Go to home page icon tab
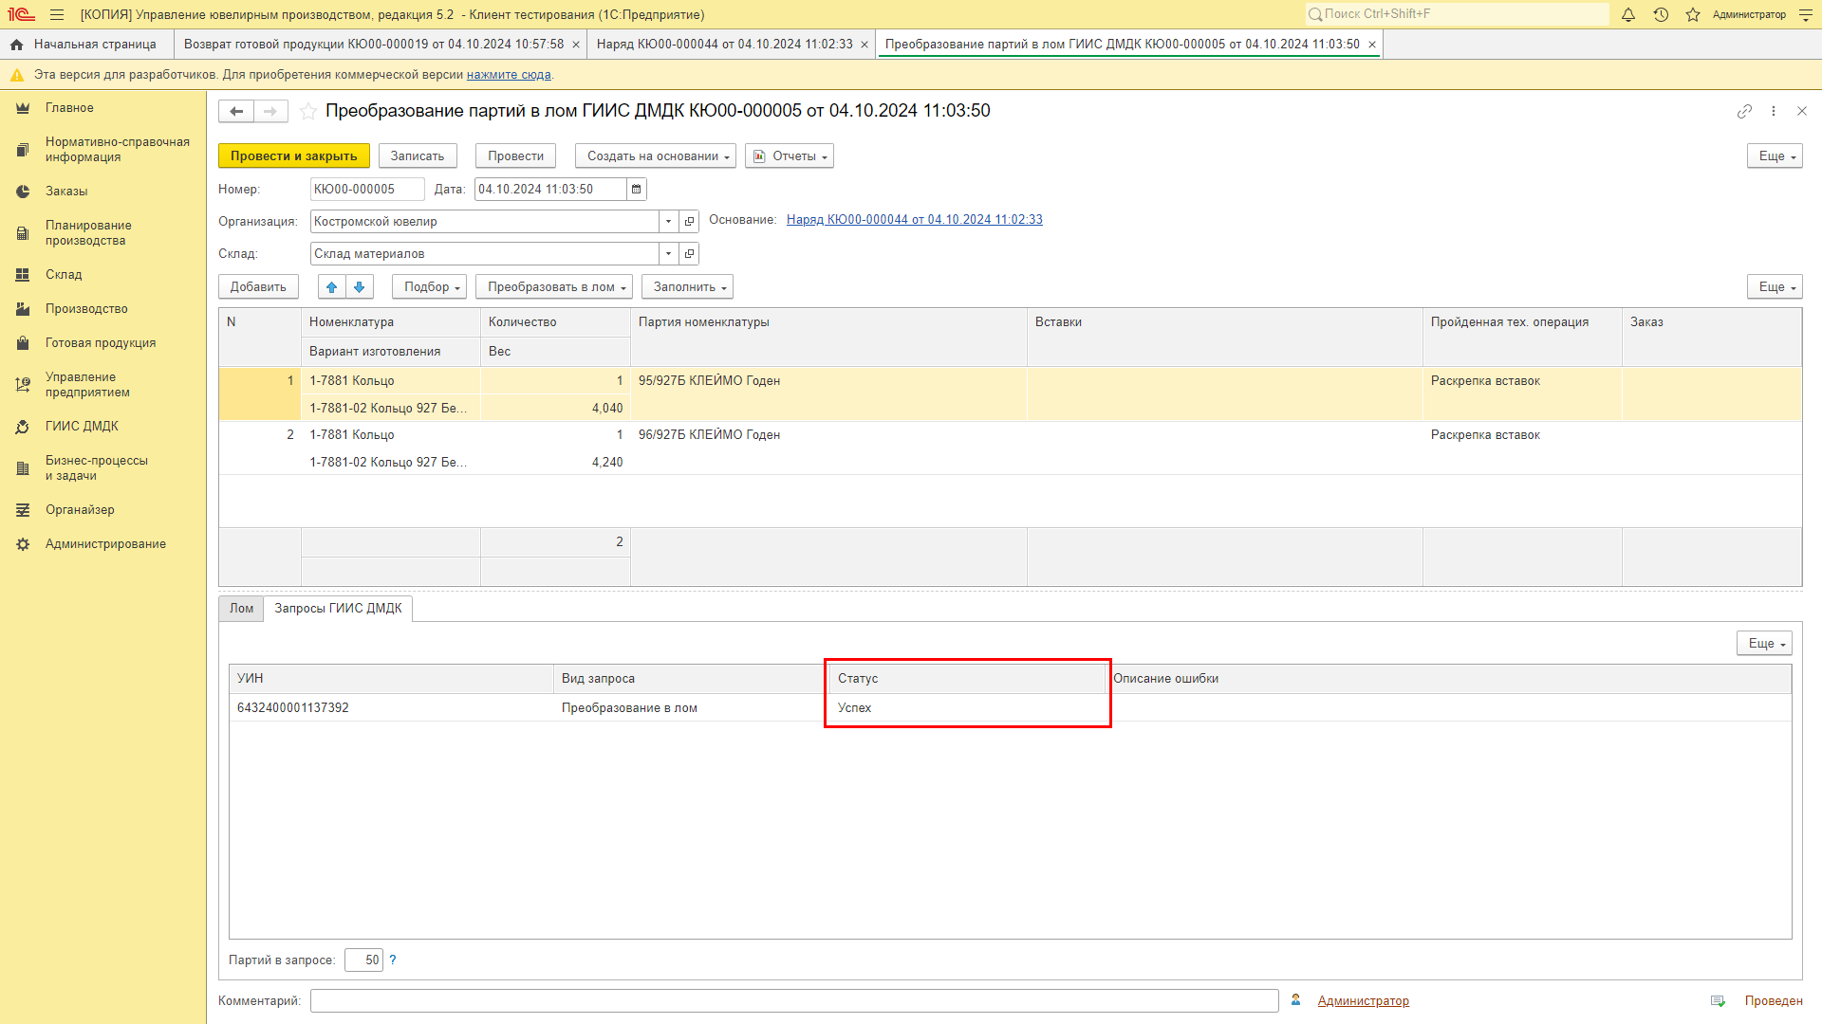Viewport: 1822px width, 1024px height. click(16, 45)
